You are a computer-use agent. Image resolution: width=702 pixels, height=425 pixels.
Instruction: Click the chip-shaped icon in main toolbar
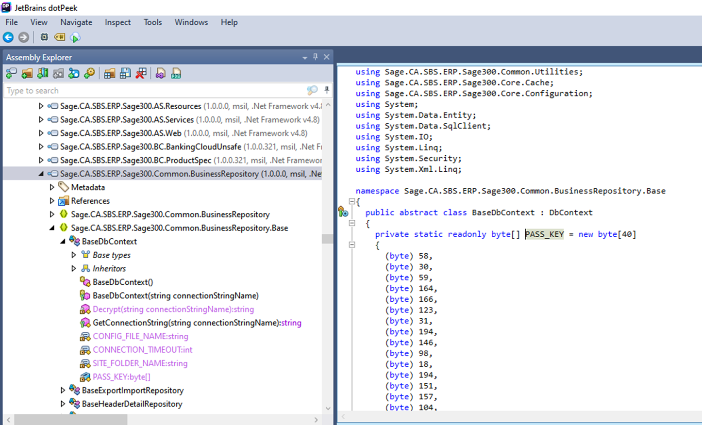[44, 37]
